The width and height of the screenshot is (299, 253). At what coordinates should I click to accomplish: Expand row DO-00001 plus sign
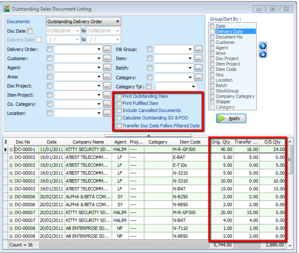click(11, 149)
